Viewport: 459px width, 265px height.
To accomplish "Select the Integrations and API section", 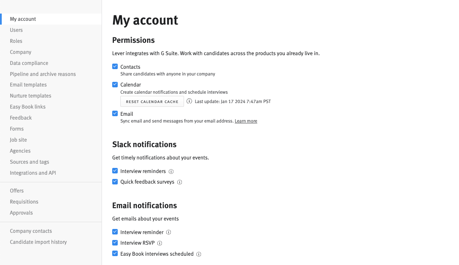I will tap(33, 173).
